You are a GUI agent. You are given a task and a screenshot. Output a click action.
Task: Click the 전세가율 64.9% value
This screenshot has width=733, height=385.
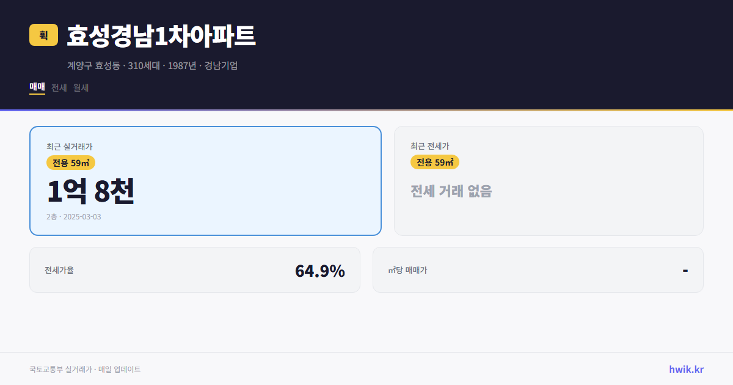[319, 269]
